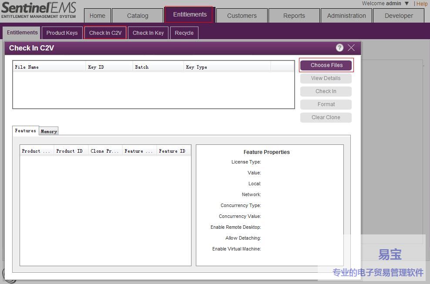Select the Product Keys sub-tab

[62, 33]
